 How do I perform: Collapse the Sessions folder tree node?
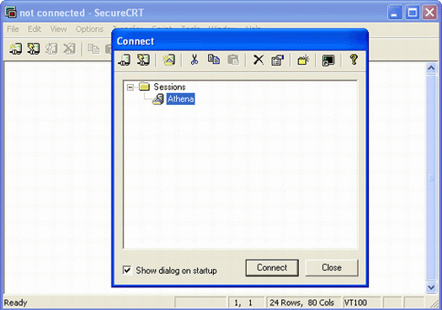[130, 87]
